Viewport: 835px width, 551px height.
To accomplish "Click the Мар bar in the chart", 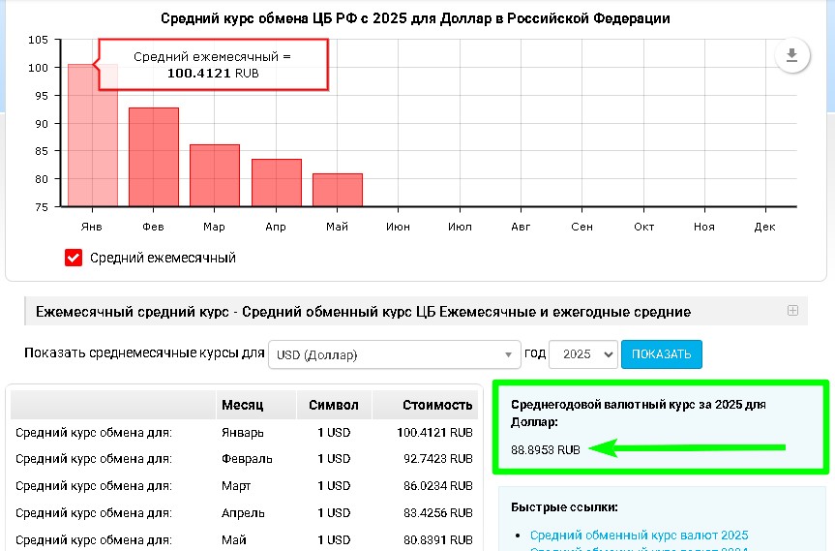I will click(214, 175).
